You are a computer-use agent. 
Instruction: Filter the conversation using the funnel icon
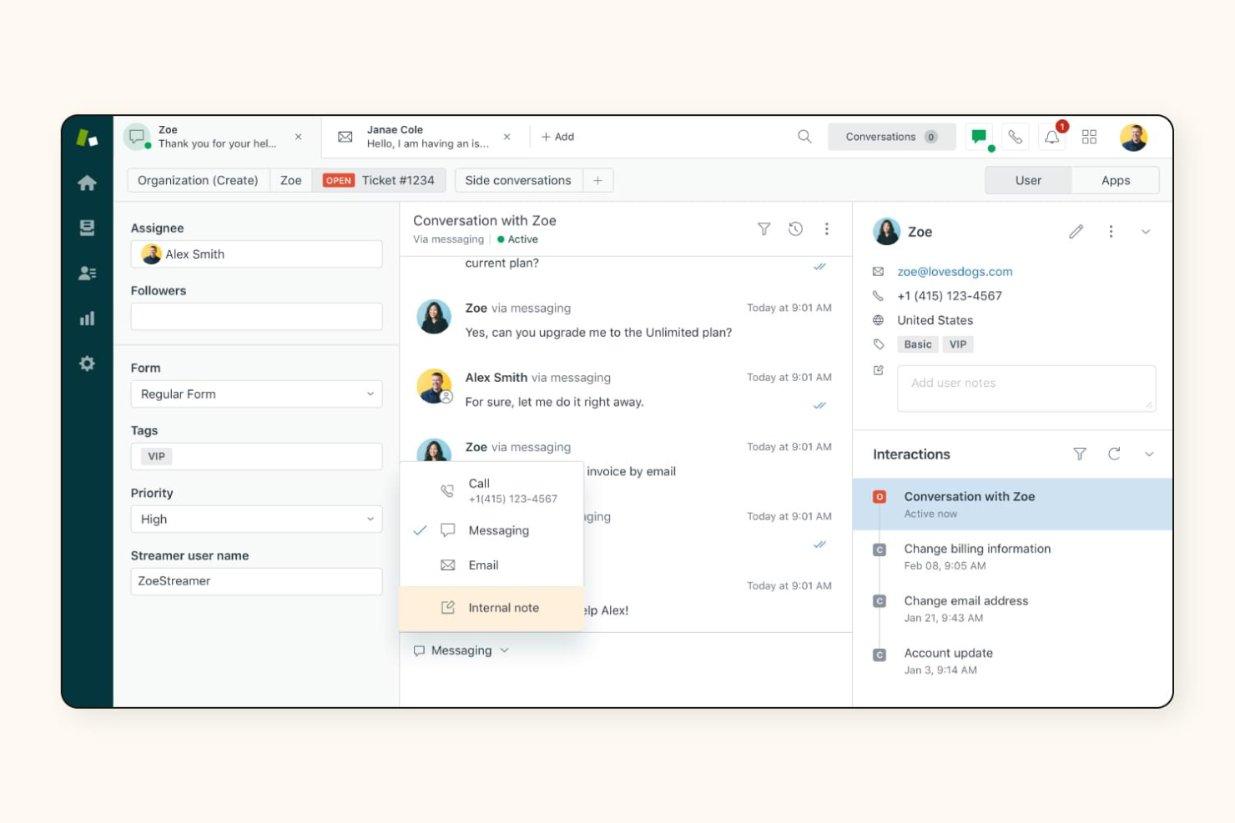[764, 228]
